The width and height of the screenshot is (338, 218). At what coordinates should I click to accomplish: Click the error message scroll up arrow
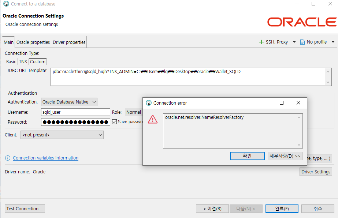[299, 117]
